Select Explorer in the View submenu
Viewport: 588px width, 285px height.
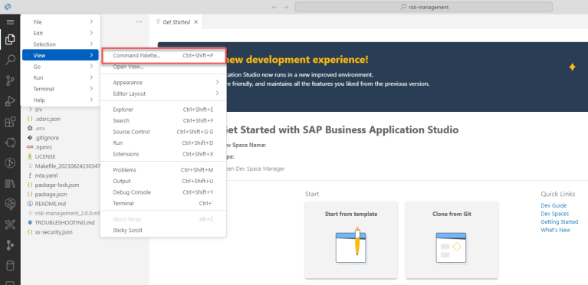(x=163, y=110)
